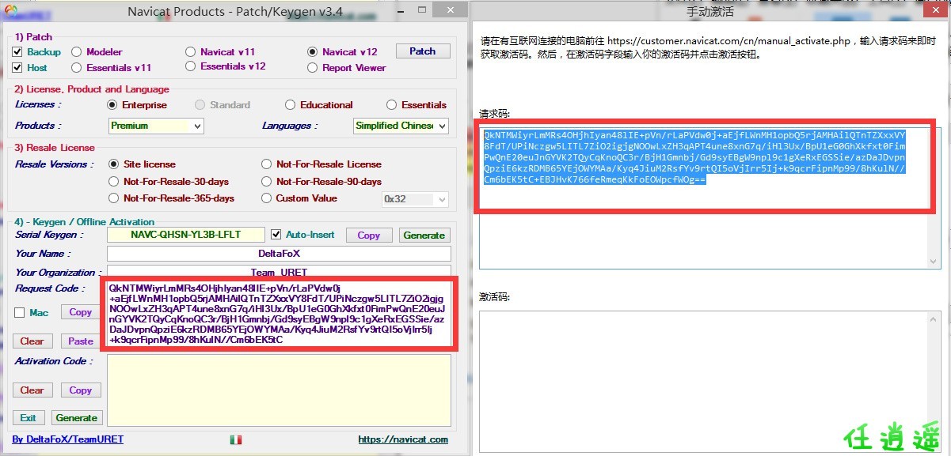Select Site license resale option
The height and width of the screenshot is (456, 951).
[x=114, y=164]
